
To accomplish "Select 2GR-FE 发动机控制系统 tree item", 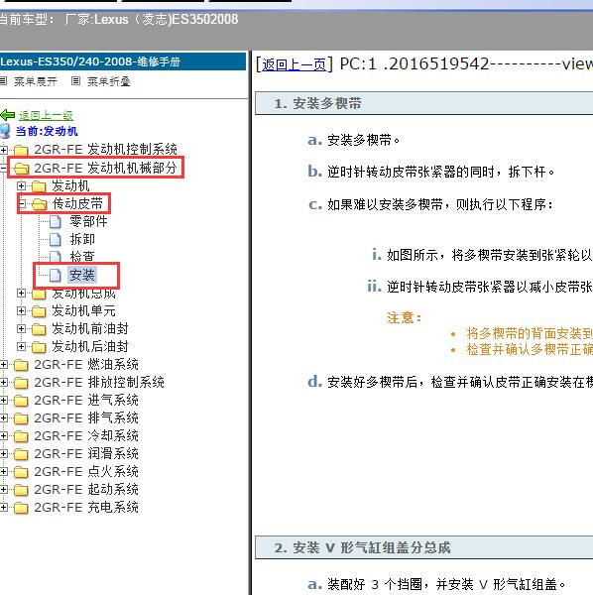I will (x=105, y=149).
